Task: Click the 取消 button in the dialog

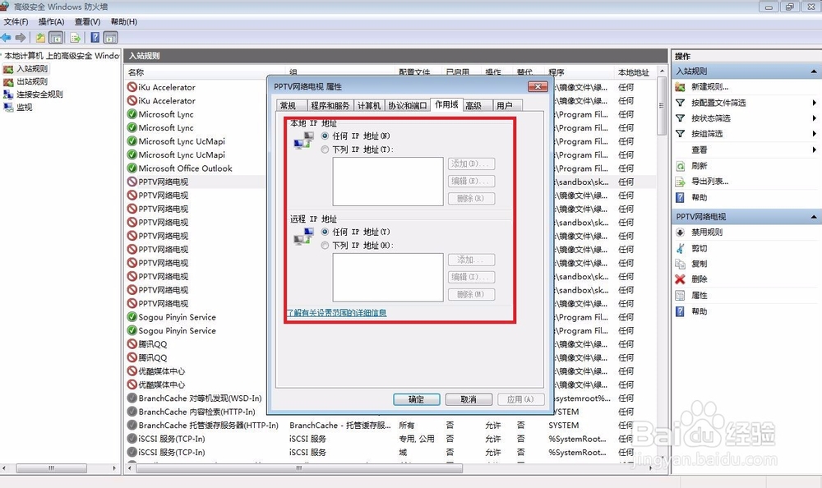Action: [x=469, y=399]
